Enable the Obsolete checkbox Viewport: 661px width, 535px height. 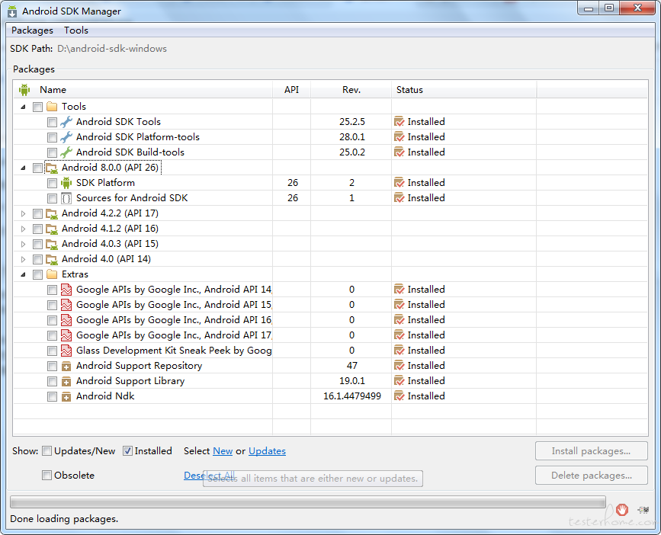pyautogui.click(x=47, y=476)
